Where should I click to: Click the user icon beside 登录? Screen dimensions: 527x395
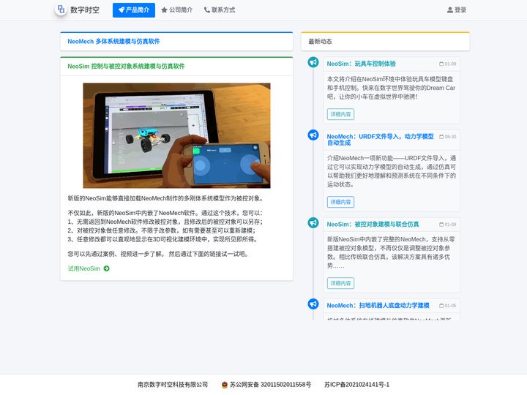click(449, 10)
